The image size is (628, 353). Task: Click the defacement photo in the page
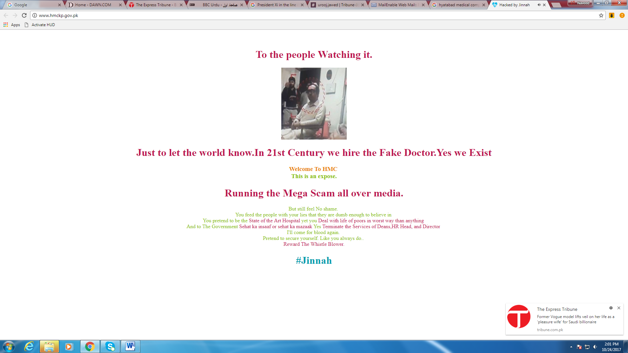[x=314, y=104]
